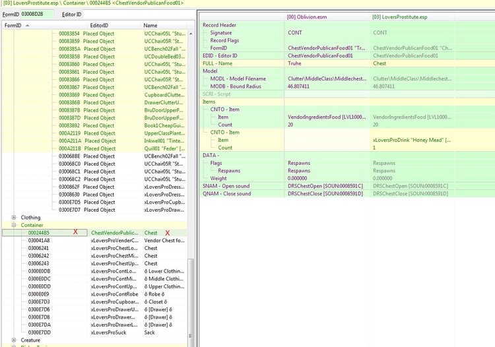Click the MODB - Bound Radius row
The image size is (495, 347).
click(x=347, y=86)
